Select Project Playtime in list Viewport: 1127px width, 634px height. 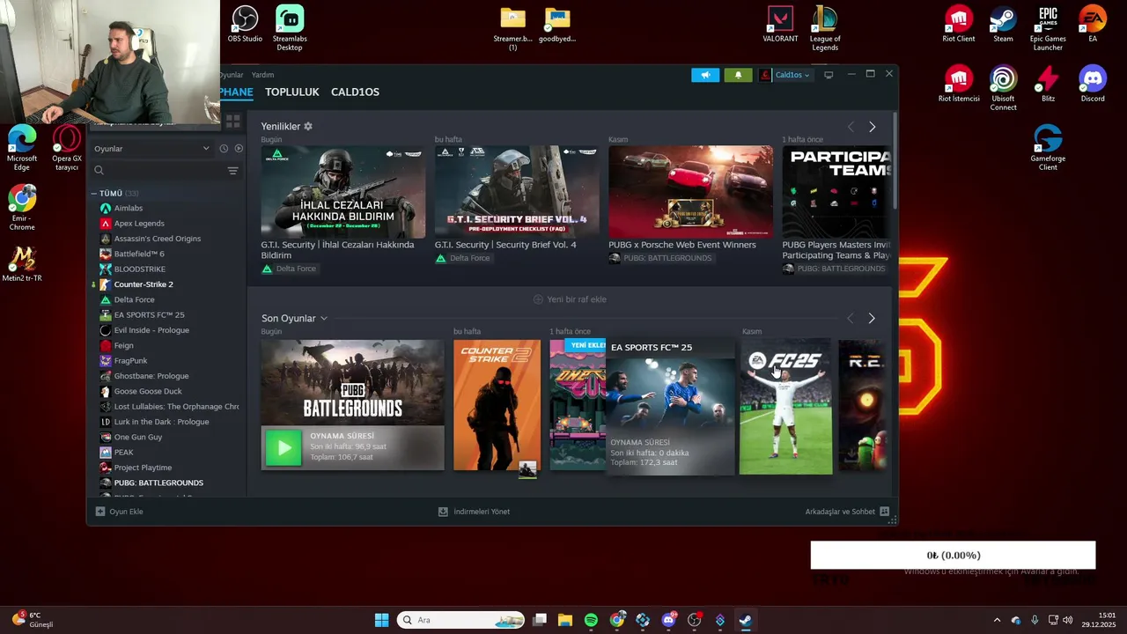pos(143,468)
